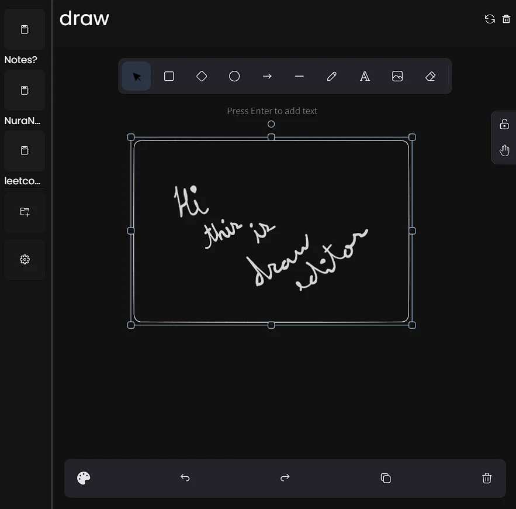Redo the last undone action

click(x=285, y=478)
